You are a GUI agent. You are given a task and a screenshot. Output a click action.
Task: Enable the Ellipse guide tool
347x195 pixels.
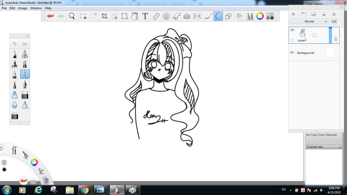coord(166,16)
